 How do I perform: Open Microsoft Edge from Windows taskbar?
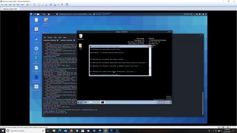click(x=60, y=130)
